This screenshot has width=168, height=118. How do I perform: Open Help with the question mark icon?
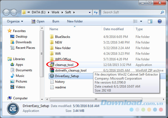coord(159,21)
